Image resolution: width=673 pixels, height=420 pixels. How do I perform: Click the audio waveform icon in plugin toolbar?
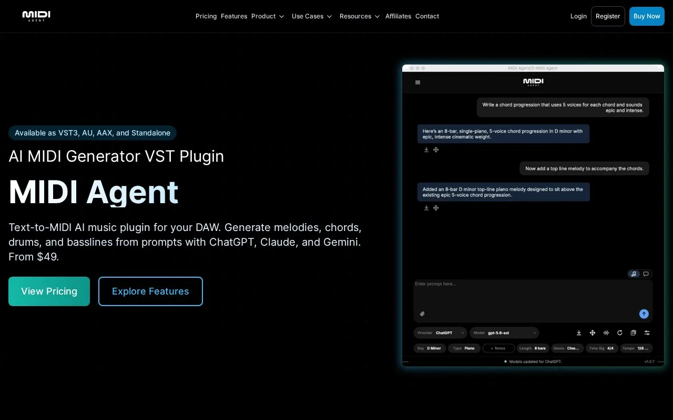[x=606, y=333]
